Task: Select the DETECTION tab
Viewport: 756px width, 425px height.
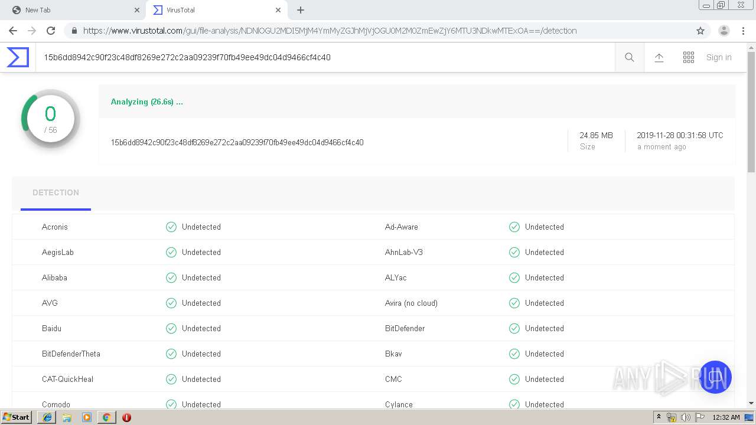Action: pyautogui.click(x=56, y=192)
